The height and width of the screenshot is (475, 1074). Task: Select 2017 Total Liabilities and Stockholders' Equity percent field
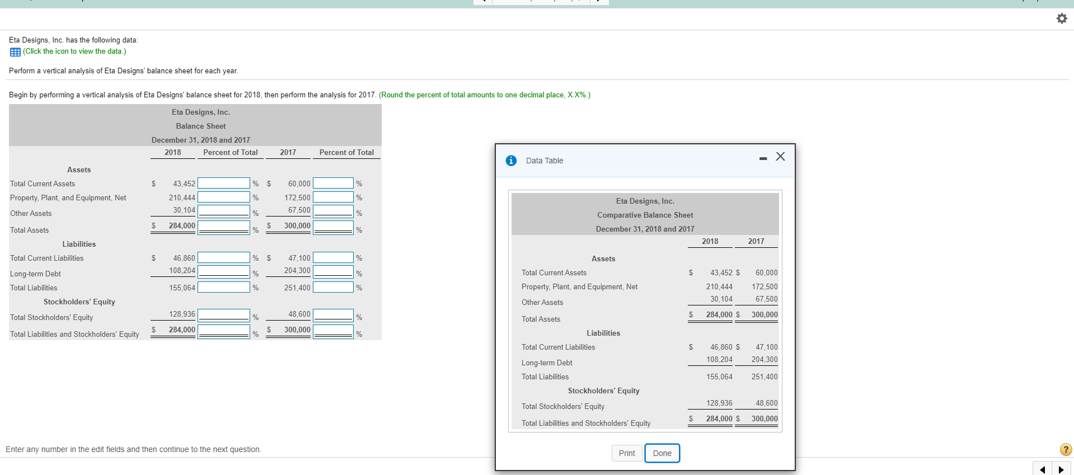[x=333, y=331]
